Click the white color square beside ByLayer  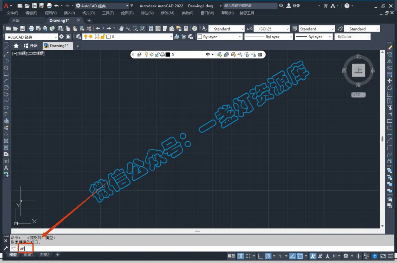tap(200, 37)
